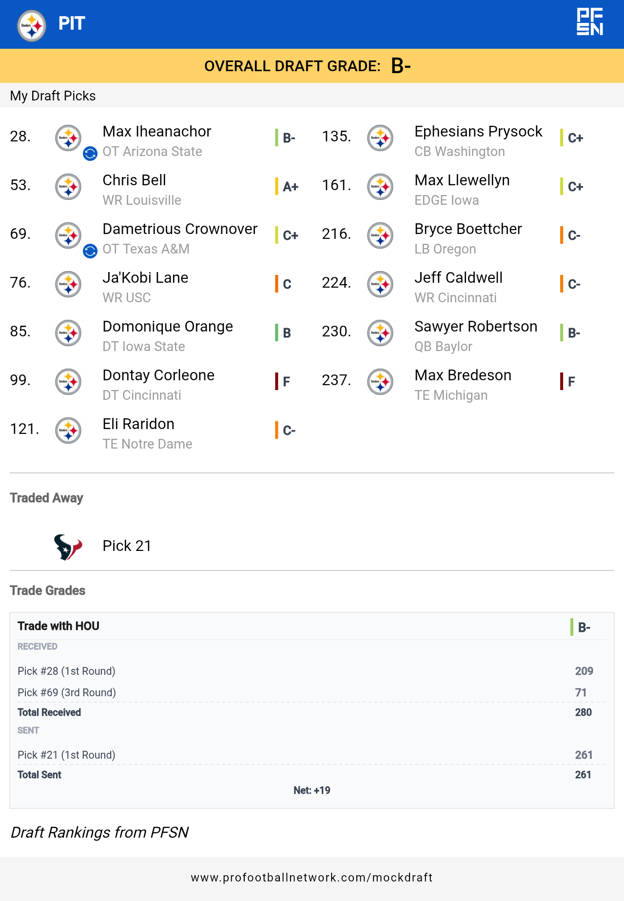The width and height of the screenshot is (624, 901).
Task: Click the Steelers logo in the header
Action: [x=32, y=25]
